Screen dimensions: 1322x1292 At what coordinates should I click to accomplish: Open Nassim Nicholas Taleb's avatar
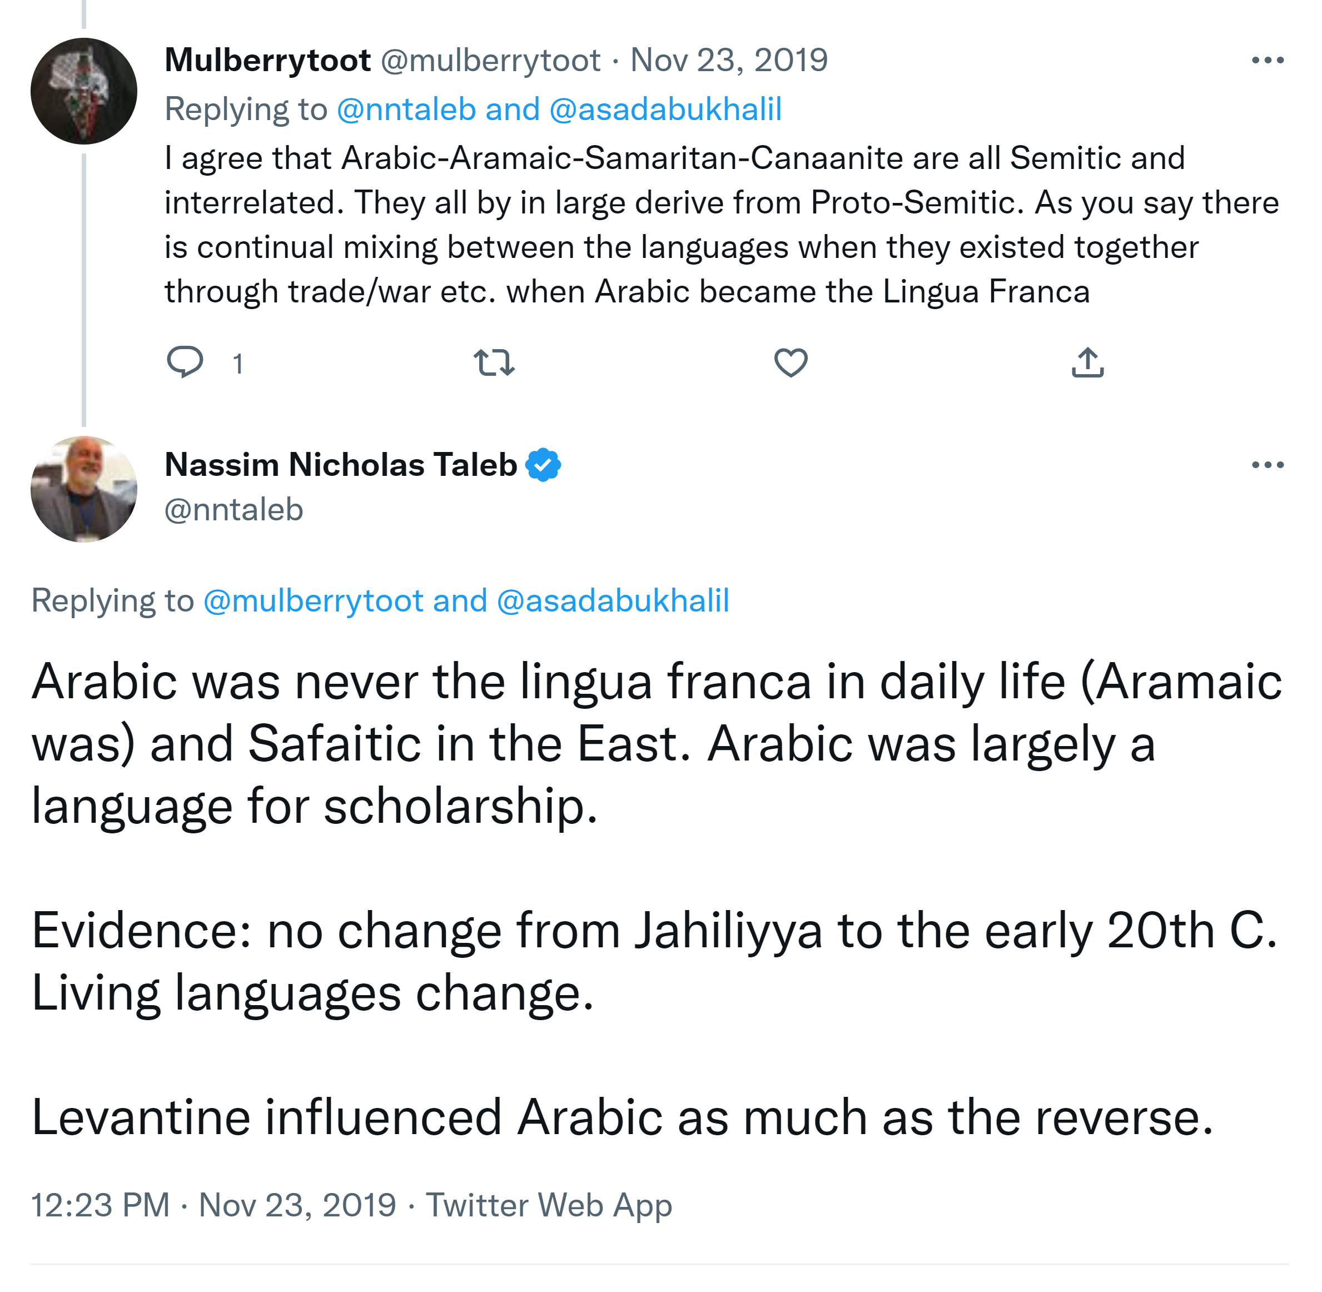point(83,489)
